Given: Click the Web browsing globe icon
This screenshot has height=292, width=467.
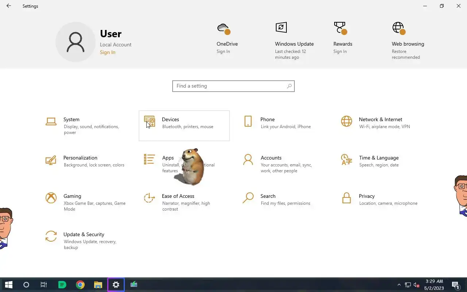Looking at the screenshot, I should 399,28.
